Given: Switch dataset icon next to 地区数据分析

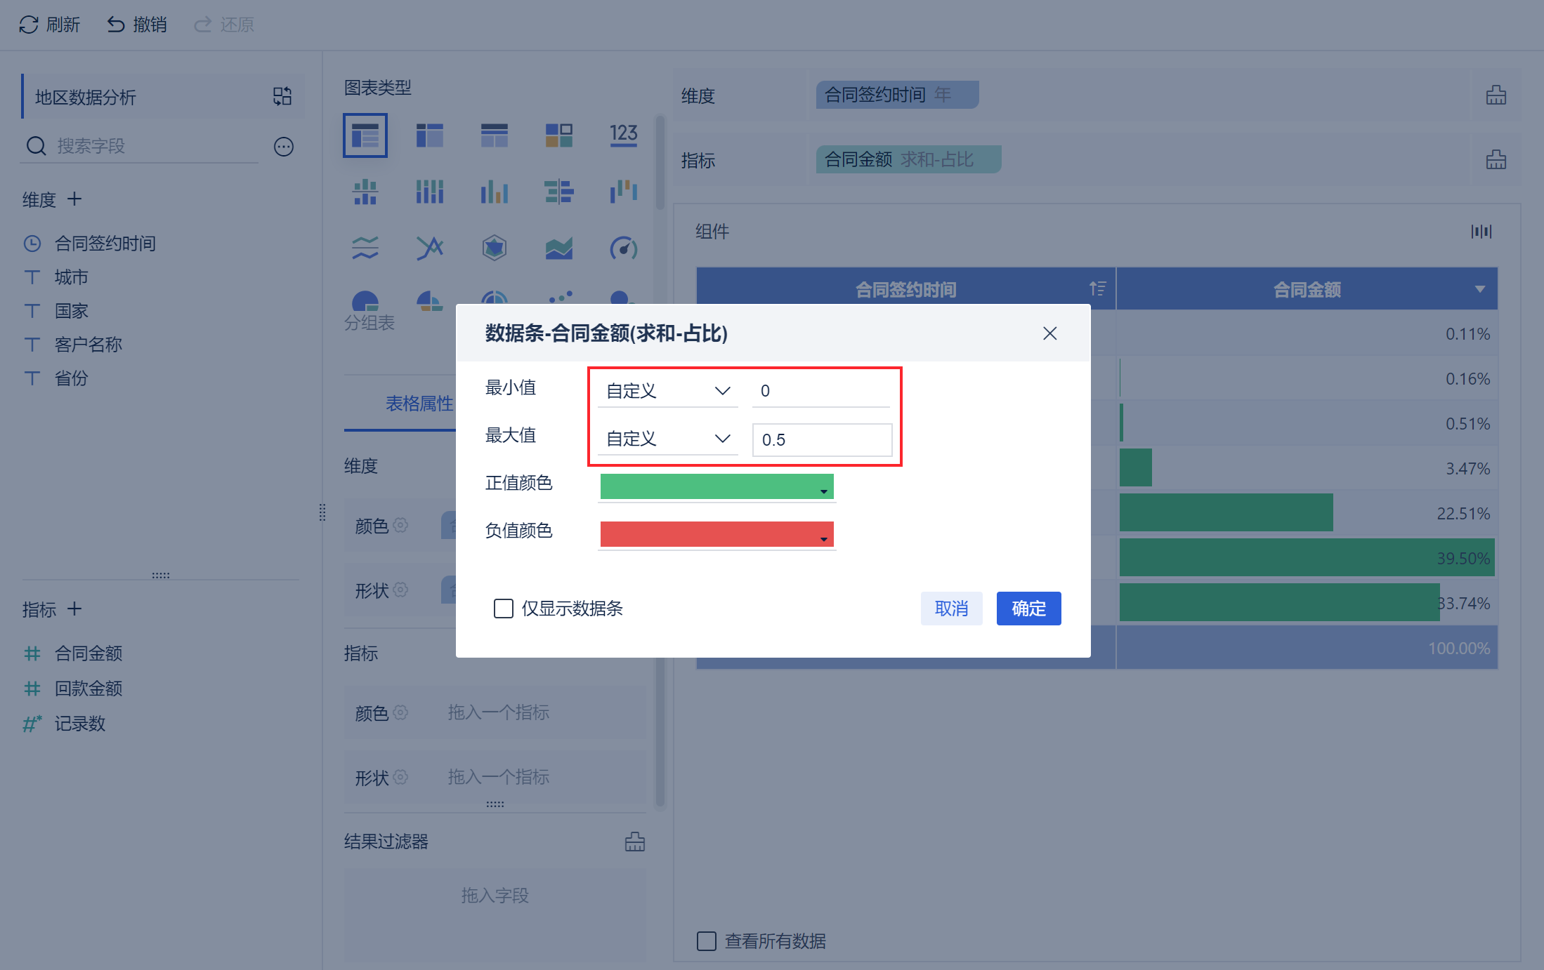Looking at the screenshot, I should (282, 96).
